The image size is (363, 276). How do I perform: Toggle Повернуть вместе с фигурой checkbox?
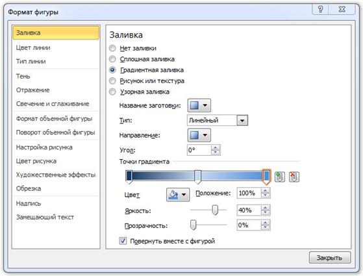[123, 241]
